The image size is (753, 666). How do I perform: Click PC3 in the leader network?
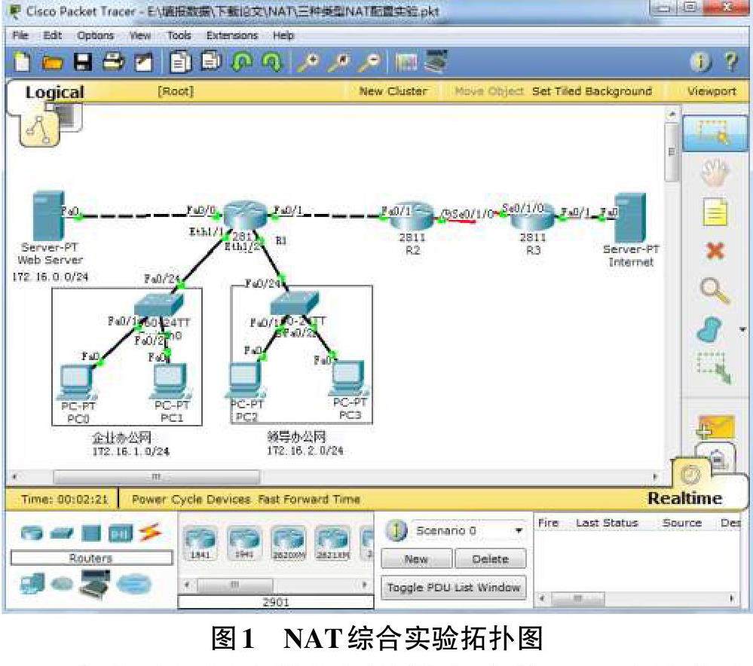coord(349,380)
